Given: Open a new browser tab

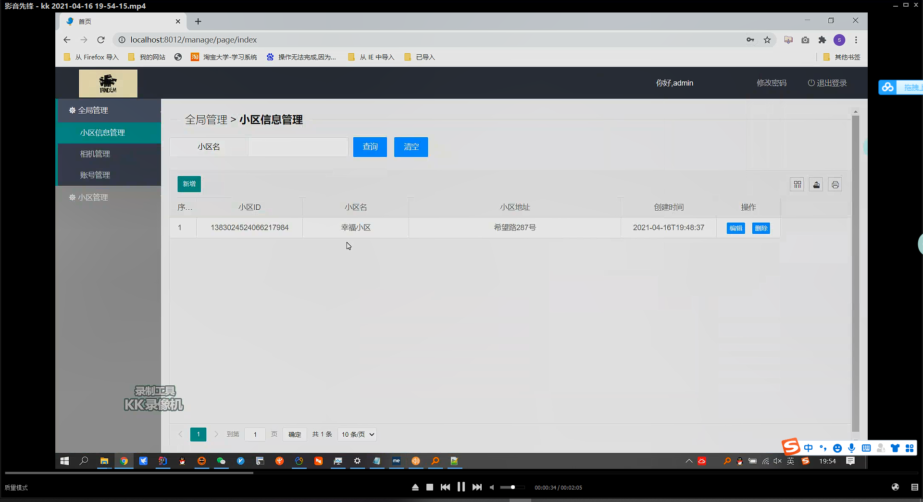Looking at the screenshot, I should click(198, 21).
